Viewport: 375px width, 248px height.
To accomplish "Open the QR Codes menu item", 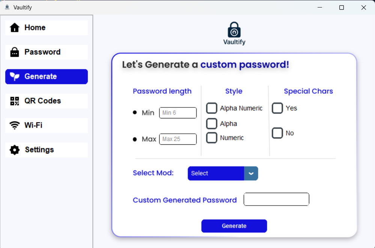I will click(x=47, y=101).
